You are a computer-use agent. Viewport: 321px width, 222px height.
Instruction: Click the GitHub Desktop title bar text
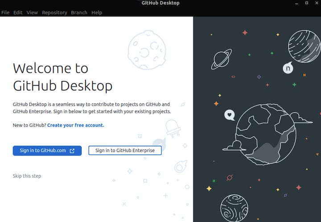point(160,3)
